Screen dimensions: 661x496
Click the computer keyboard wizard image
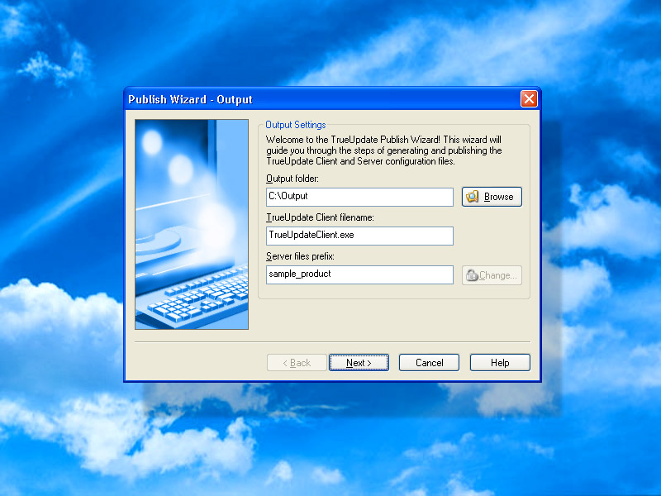[192, 224]
